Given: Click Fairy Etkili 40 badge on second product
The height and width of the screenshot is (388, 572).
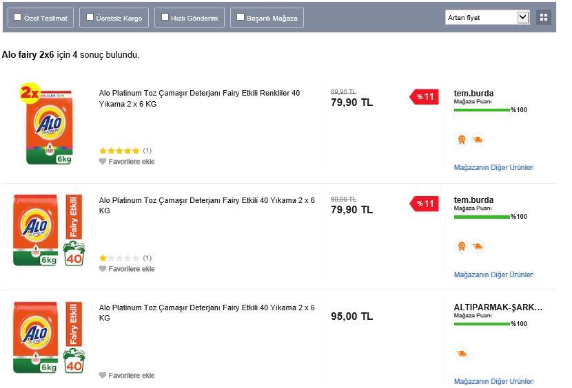Looking at the screenshot, I should click(x=74, y=230).
